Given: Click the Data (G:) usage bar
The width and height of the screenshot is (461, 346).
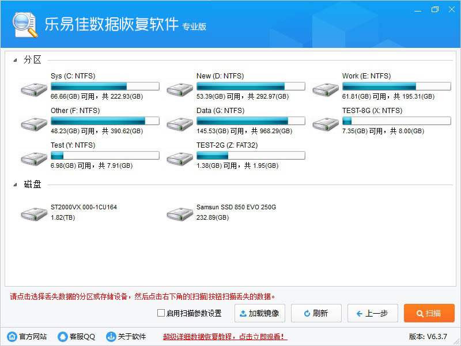Looking at the screenshot, I should (250, 121).
